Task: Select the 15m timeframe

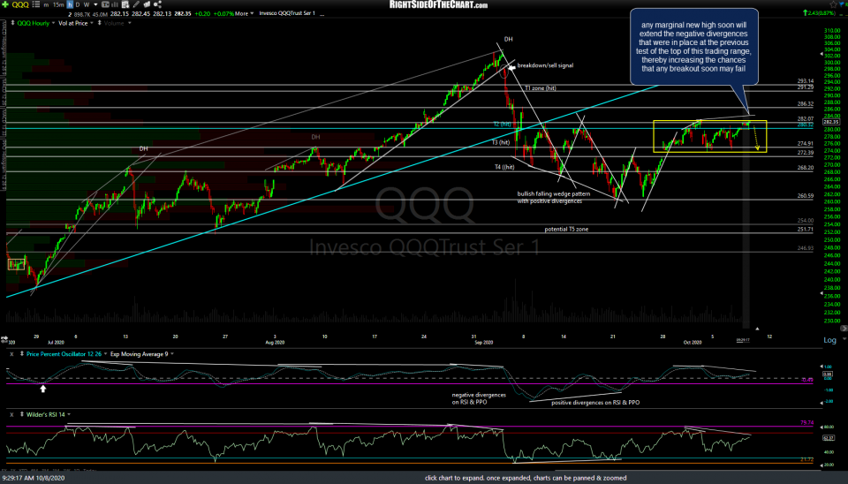Action: tap(58, 5)
